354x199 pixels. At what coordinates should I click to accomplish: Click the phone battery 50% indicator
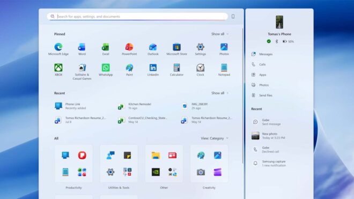click(289, 41)
